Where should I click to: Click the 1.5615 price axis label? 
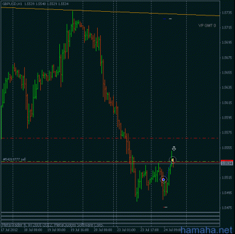tap(226, 102)
